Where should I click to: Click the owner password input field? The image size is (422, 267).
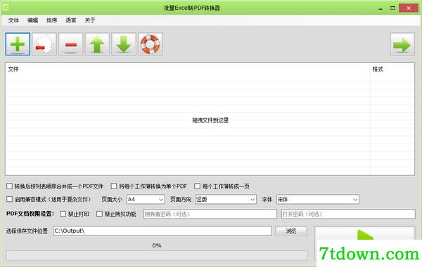pos(210,214)
